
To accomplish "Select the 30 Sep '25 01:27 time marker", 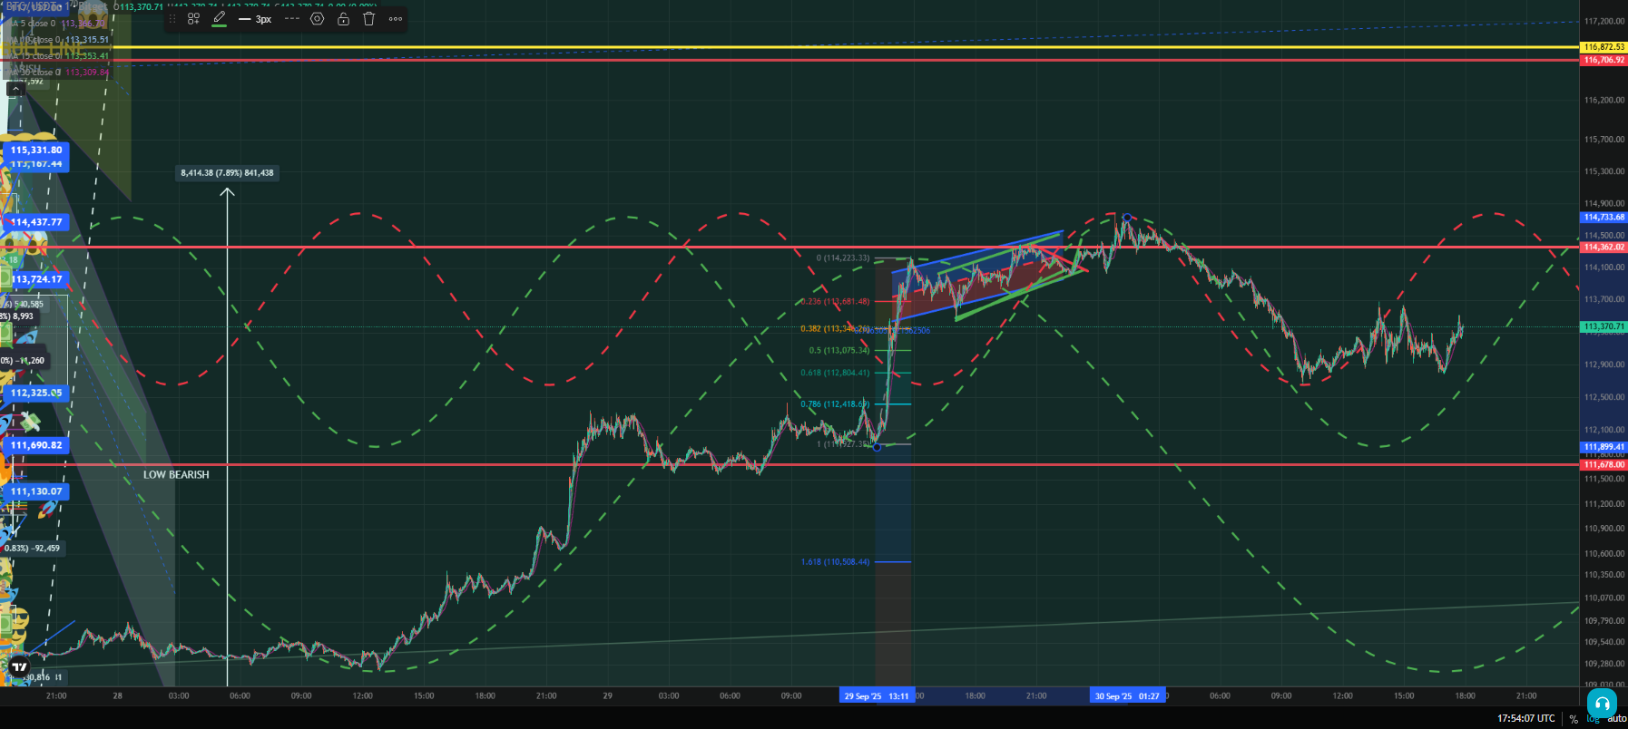I will click(1127, 696).
